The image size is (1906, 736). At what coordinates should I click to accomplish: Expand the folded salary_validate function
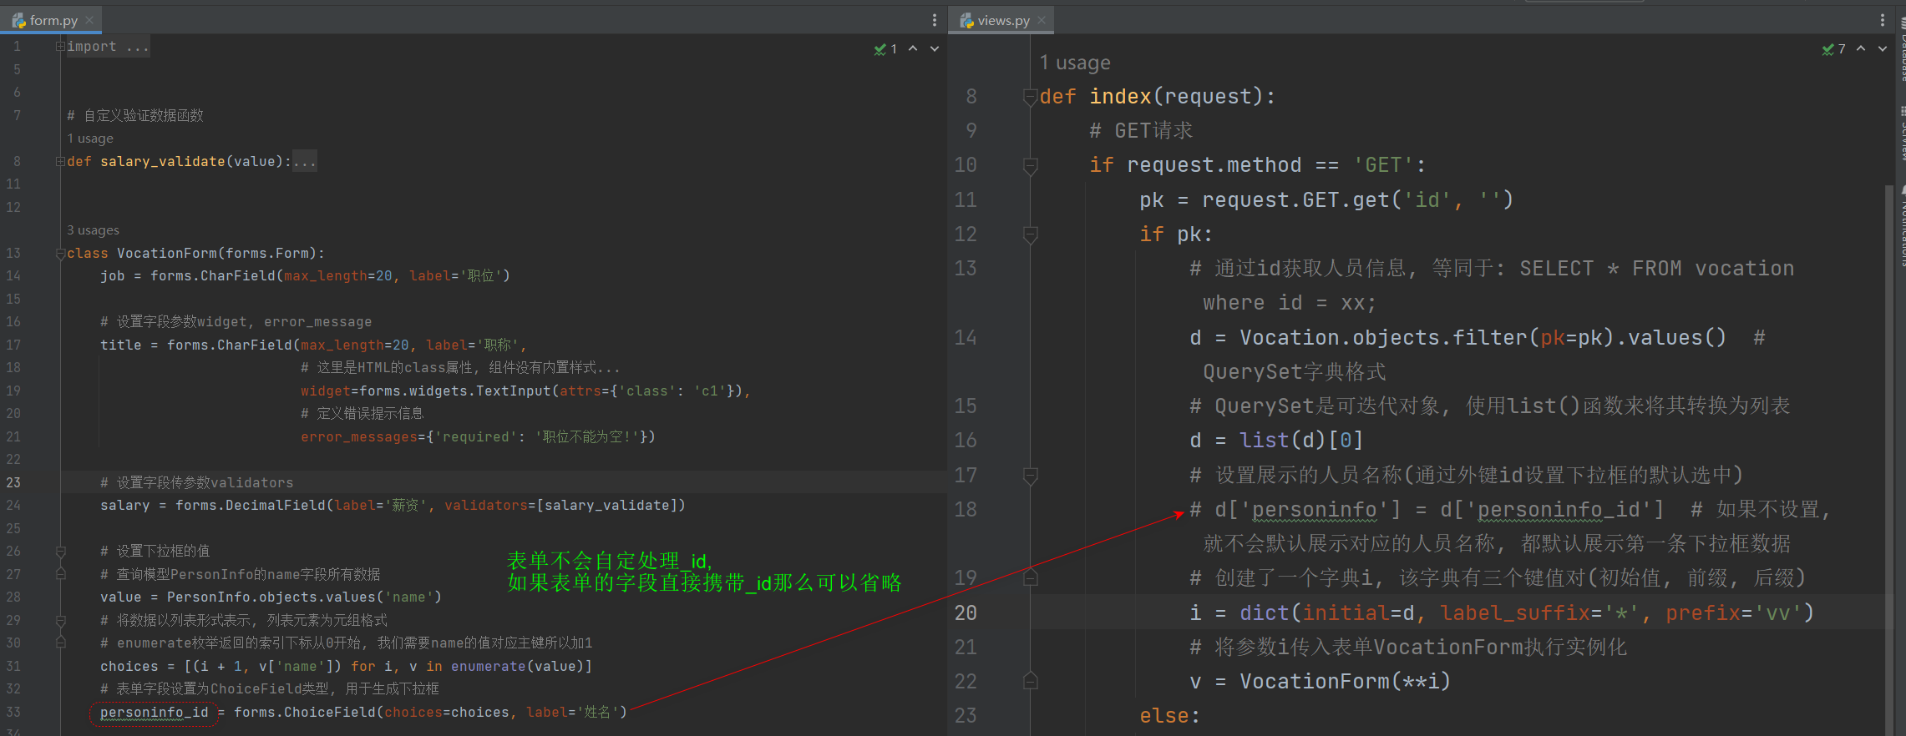(60, 161)
